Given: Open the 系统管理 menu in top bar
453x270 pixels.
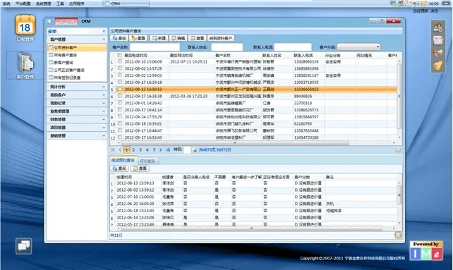Looking at the screenshot, I should pyautogui.click(x=43, y=4).
